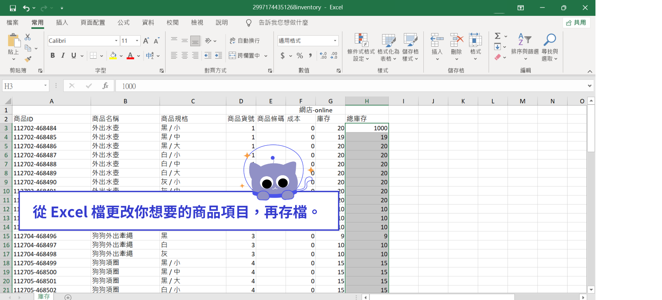Open the Calibri font name dropdown

(116, 41)
